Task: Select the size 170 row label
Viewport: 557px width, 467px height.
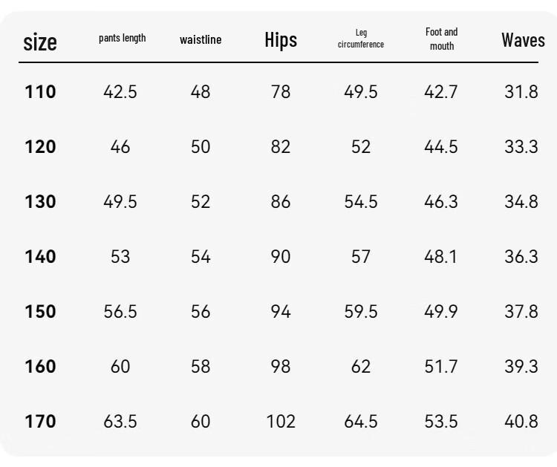Action: tap(40, 421)
